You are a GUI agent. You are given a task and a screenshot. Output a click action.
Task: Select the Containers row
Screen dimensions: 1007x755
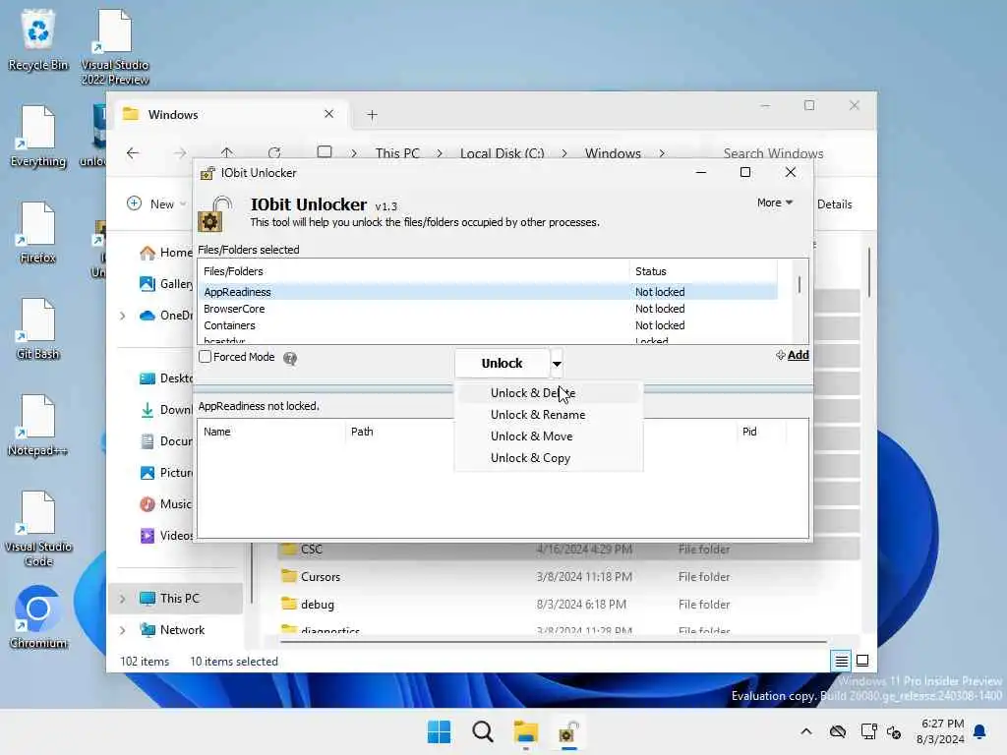(x=488, y=325)
